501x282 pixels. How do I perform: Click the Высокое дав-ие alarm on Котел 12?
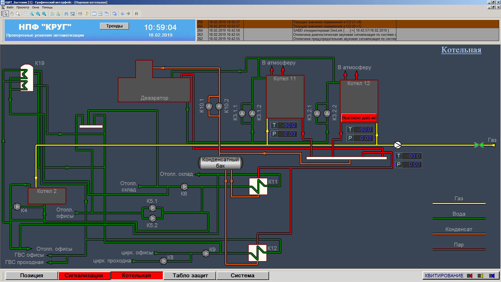[359, 118]
